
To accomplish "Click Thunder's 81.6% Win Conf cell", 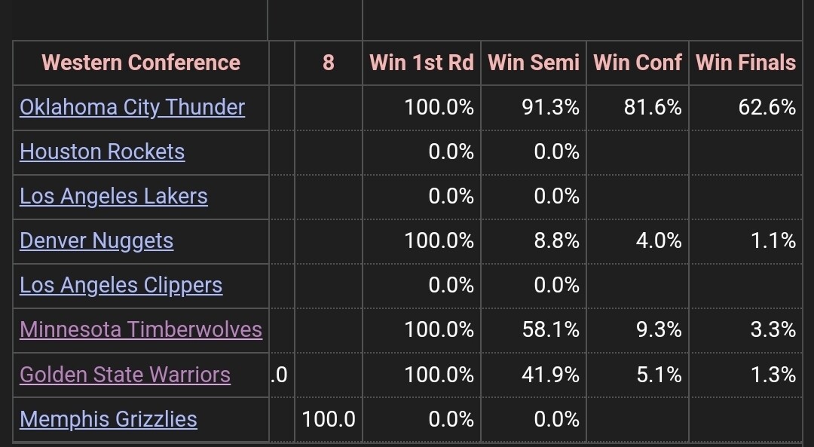I will tap(653, 107).
